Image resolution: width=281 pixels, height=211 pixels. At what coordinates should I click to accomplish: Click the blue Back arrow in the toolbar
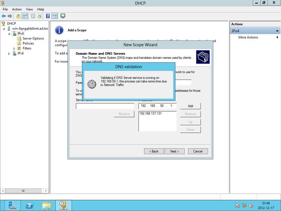[x=3, y=16]
